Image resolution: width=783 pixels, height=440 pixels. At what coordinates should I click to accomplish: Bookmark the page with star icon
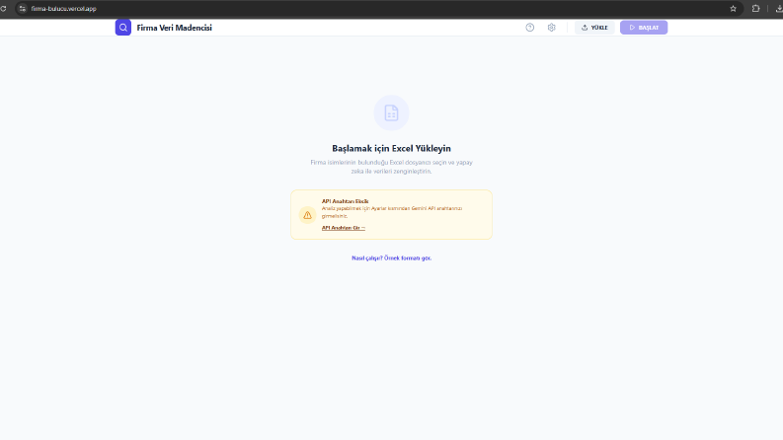(733, 9)
